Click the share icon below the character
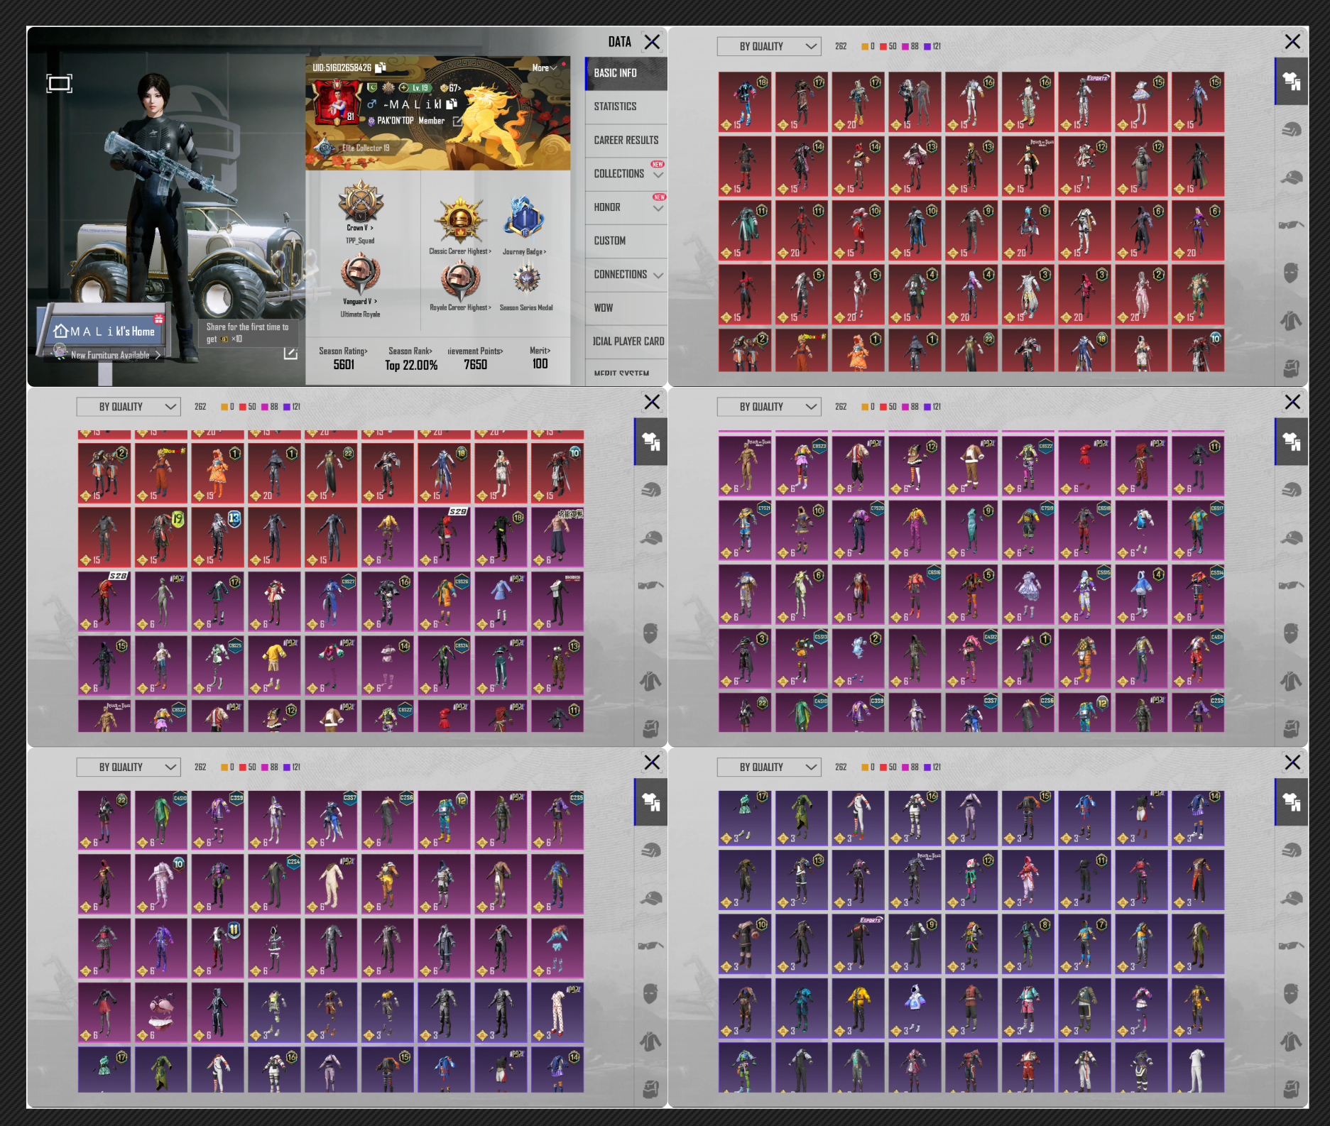1330x1126 pixels. click(290, 353)
